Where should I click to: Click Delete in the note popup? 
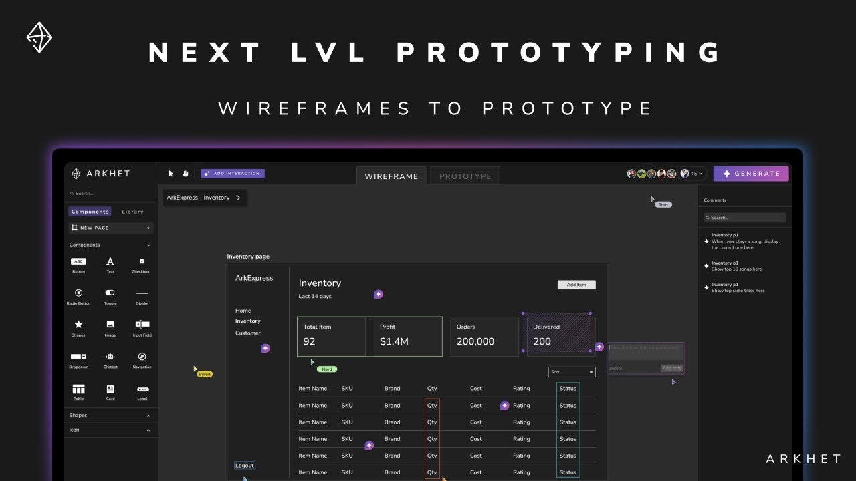[615, 368]
